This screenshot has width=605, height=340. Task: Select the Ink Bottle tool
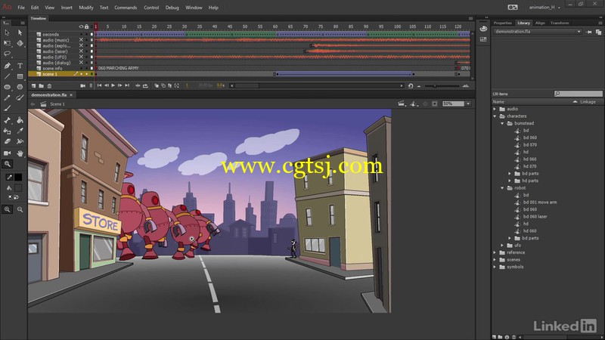coord(7,131)
